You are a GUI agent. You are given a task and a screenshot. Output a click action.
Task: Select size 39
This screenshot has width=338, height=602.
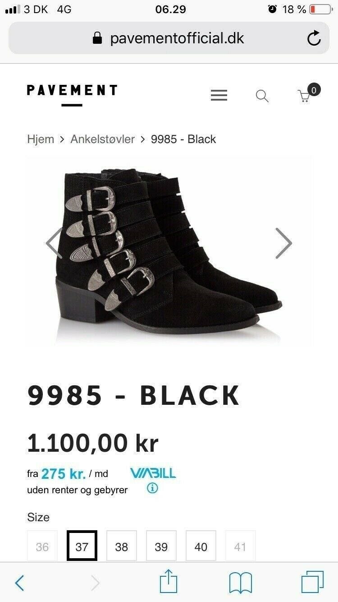161,547
